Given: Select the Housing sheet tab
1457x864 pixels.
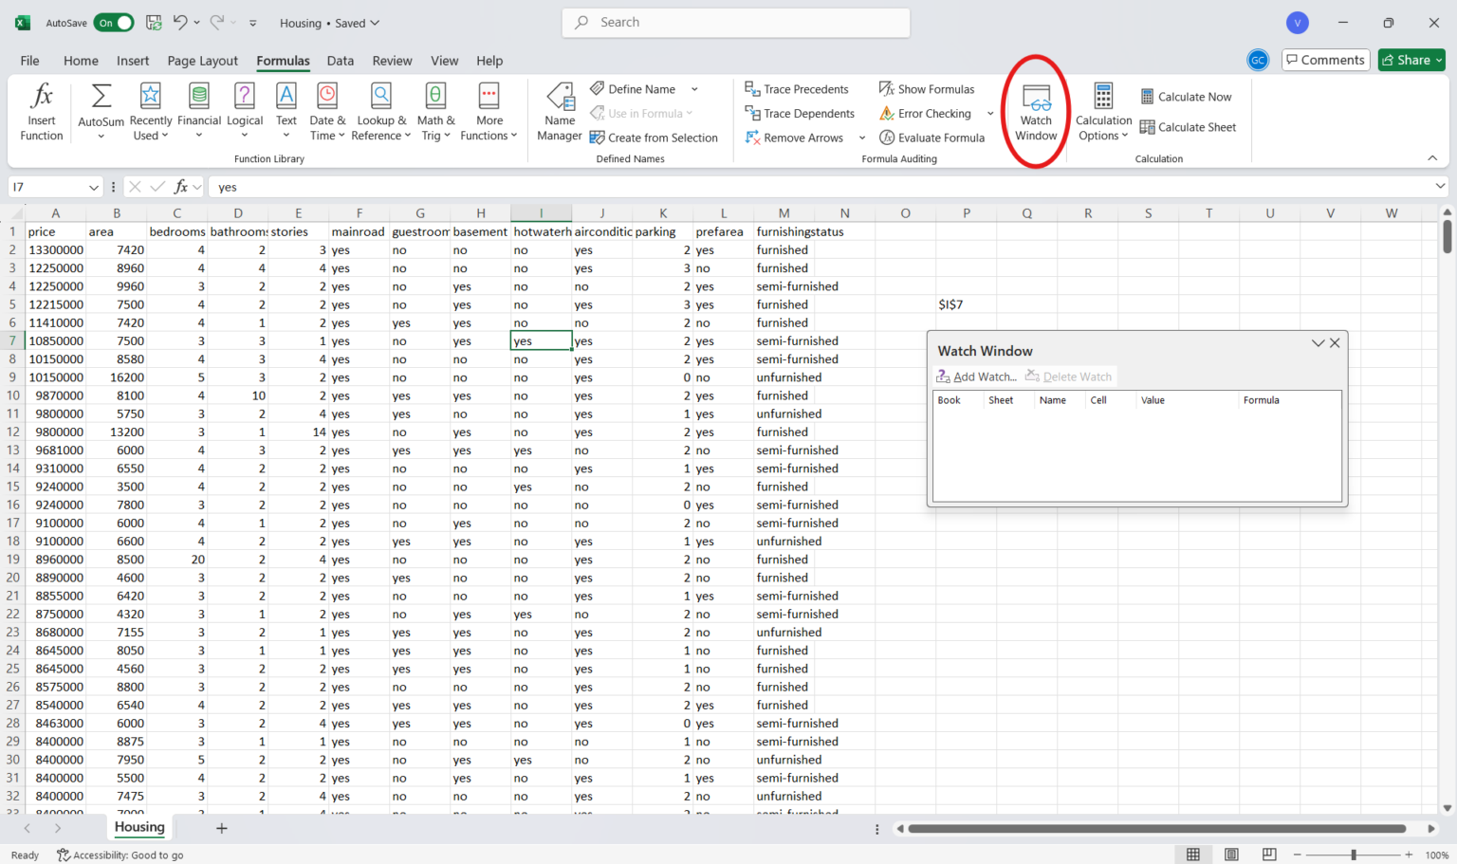Looking at the screenshot, I should (138, 827).
